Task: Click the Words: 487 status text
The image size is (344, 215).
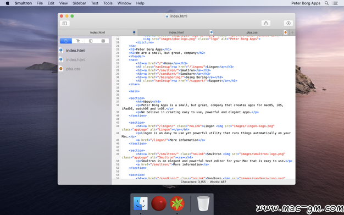Action: [218, 182]
